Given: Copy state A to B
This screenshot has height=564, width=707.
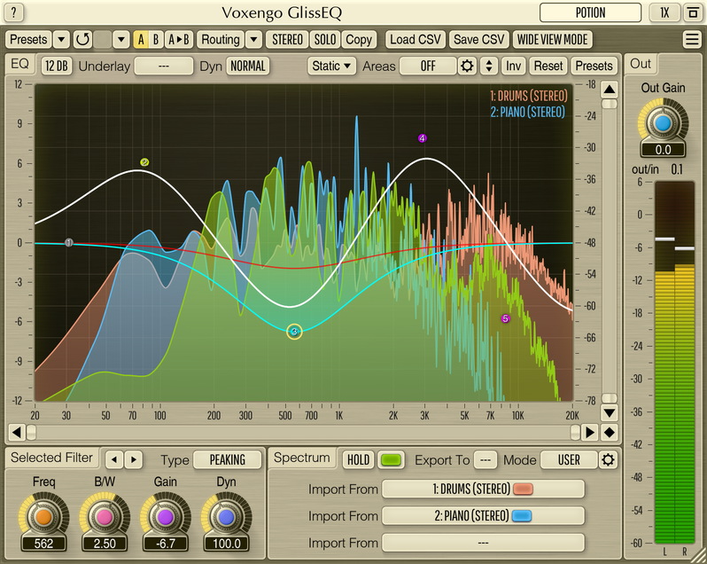Looking at the screenshot, I should pyautogui.click(x=179, y=40).
